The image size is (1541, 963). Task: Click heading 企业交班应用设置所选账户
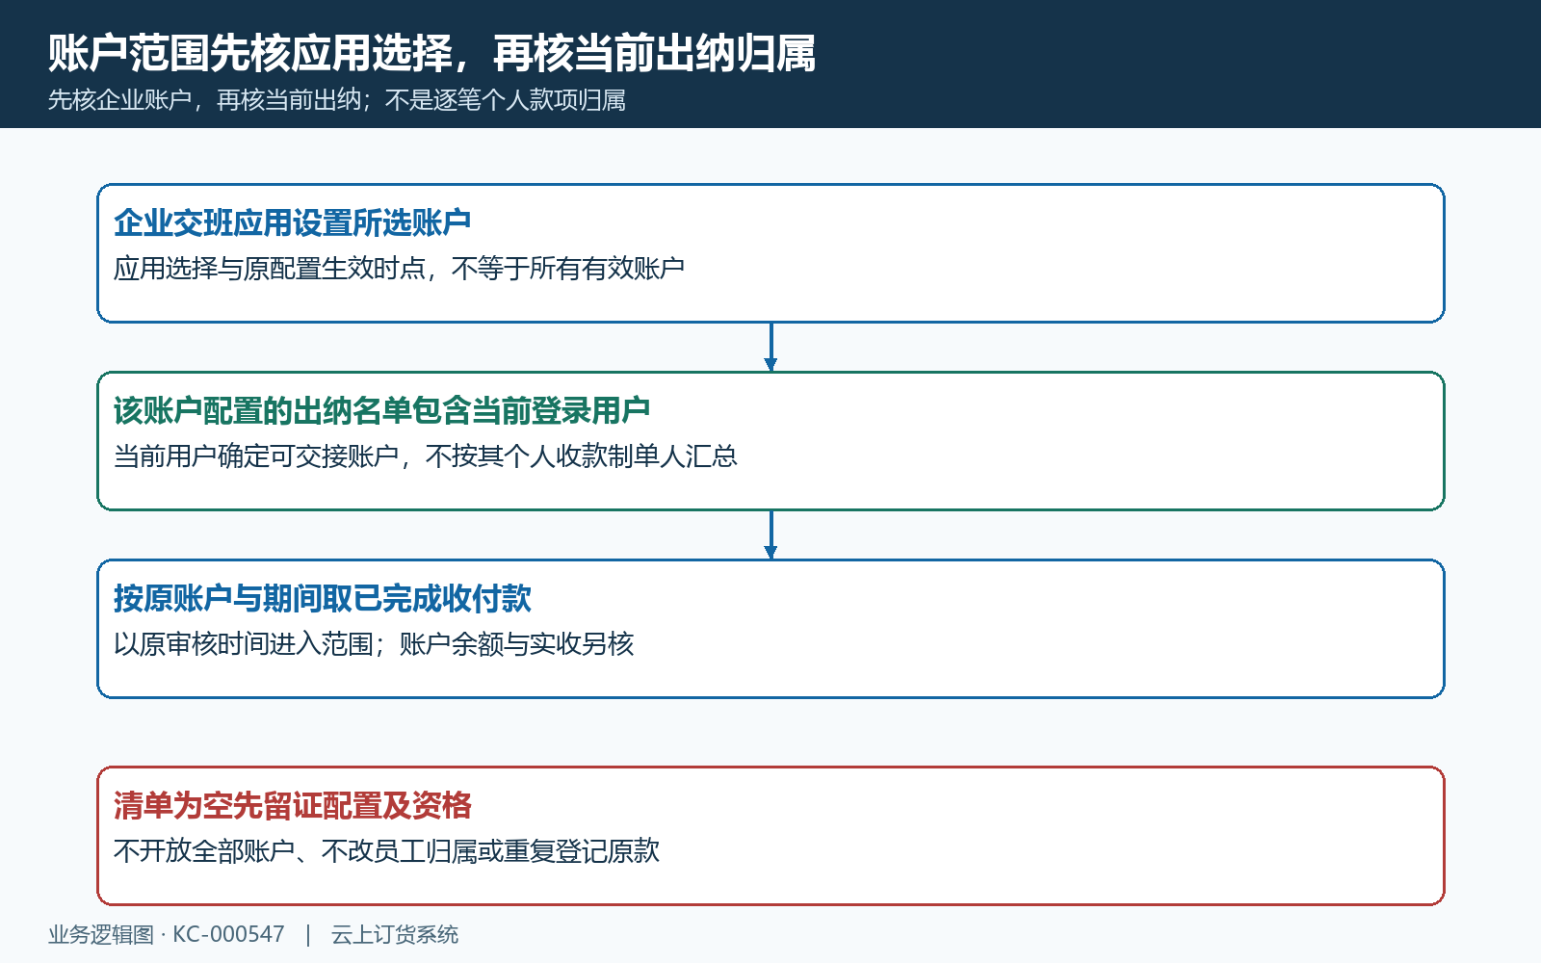point(292,222)
